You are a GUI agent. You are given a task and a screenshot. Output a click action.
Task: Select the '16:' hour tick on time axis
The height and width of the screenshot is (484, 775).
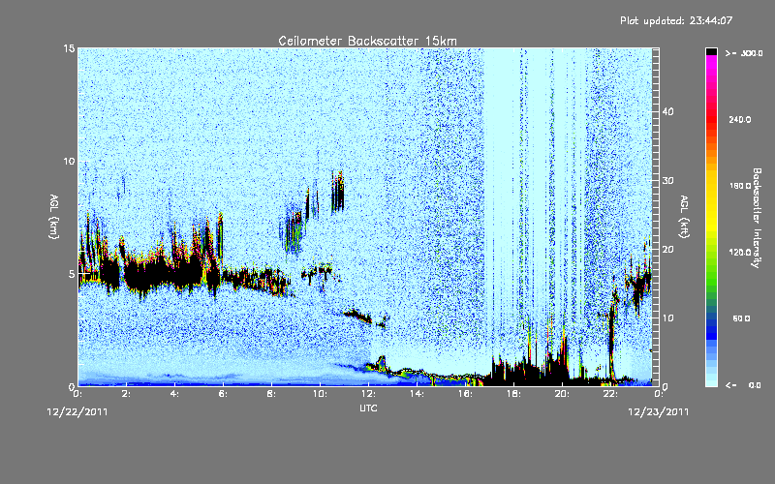click(x=466, y=394)
